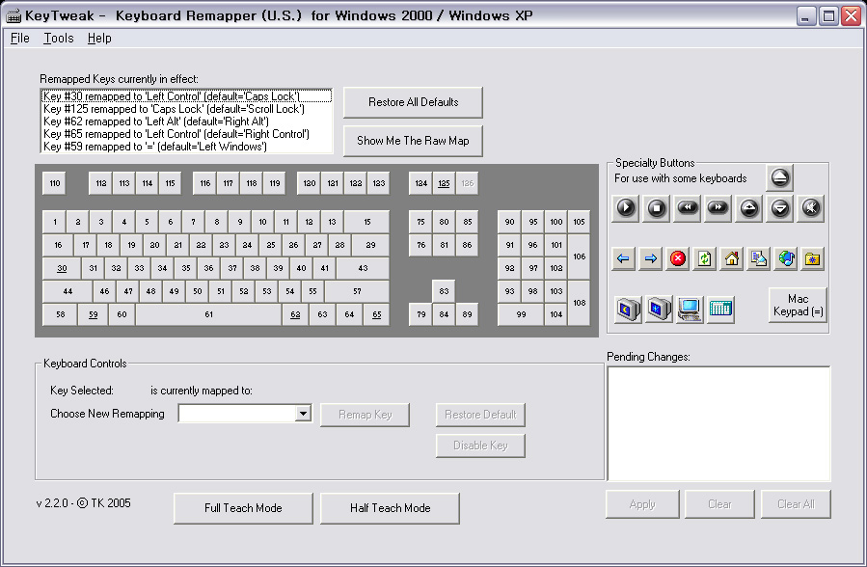The width and height of the screenshot is (867, 567).
Task: Click numeric keypad key 90
Action: (x=509, y=222)
